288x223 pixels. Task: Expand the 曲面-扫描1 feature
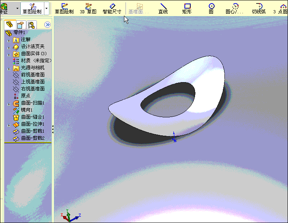coord(9,104)
